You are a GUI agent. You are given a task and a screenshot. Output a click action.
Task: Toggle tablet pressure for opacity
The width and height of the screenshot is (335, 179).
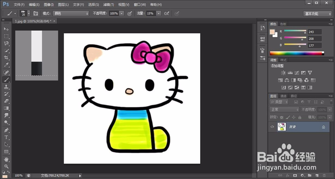point(129,13)
